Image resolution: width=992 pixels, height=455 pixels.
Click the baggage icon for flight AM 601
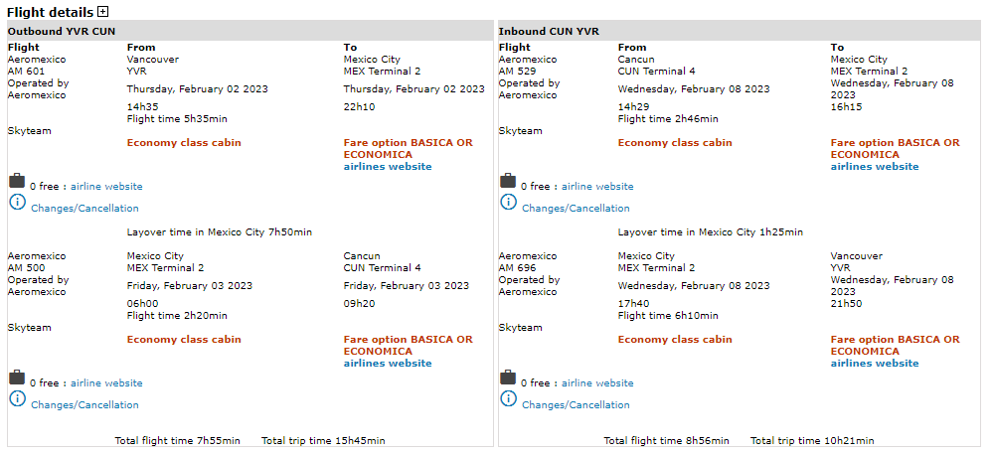(17, 181)
